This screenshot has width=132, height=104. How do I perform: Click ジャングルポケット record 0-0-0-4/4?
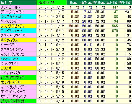pos(51,101)
